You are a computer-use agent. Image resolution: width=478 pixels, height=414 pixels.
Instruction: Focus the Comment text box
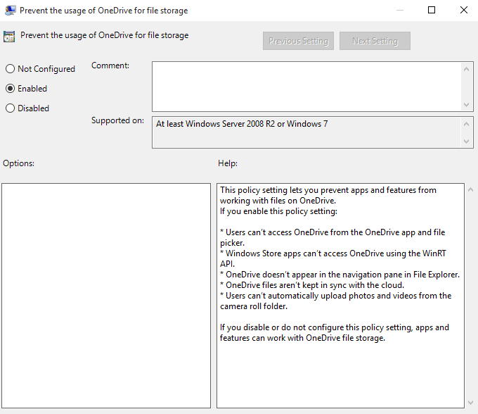pos(306,86)
